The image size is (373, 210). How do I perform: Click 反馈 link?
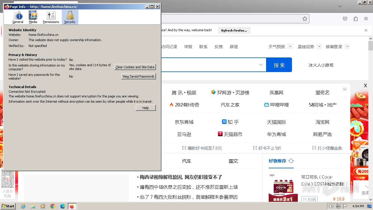tap(219, 47)
